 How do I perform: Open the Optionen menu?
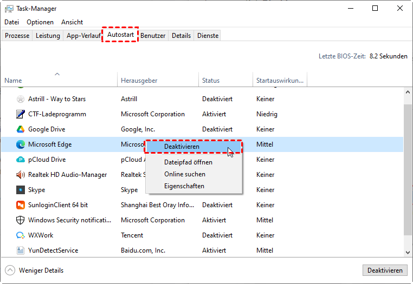40,22
